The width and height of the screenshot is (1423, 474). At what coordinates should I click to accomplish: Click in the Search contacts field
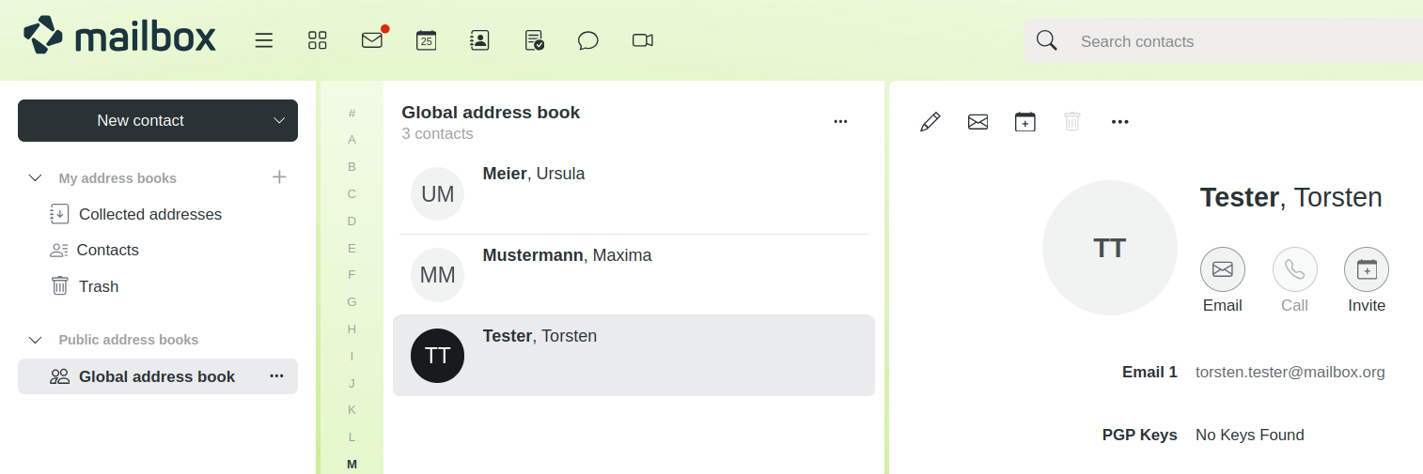tap(1222, 41)
